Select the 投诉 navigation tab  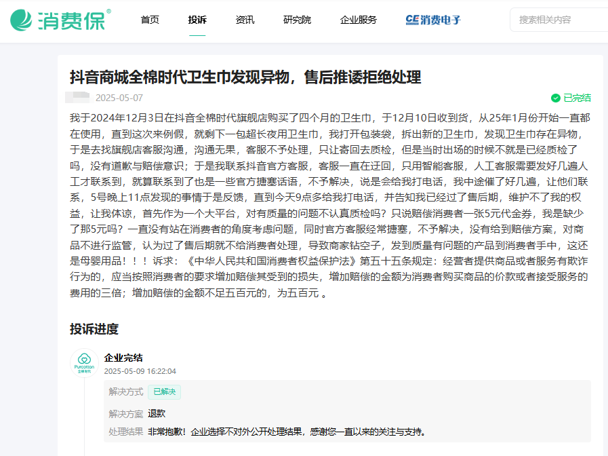point(197,20)
